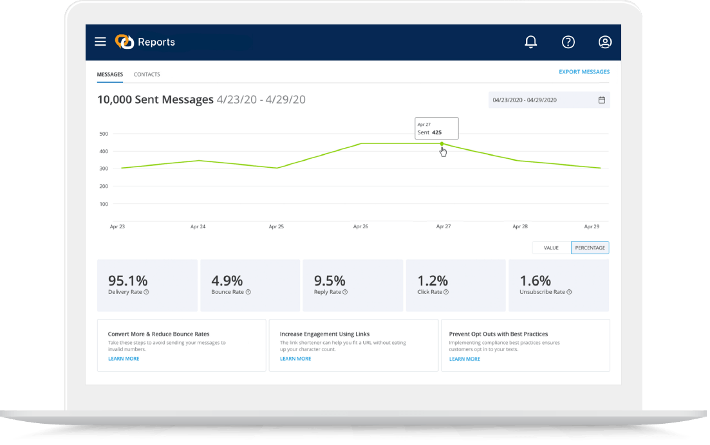This screenshot has height=445, width=710.
Task: Select the MESSAGES tab
Action: tap(109, 75)
